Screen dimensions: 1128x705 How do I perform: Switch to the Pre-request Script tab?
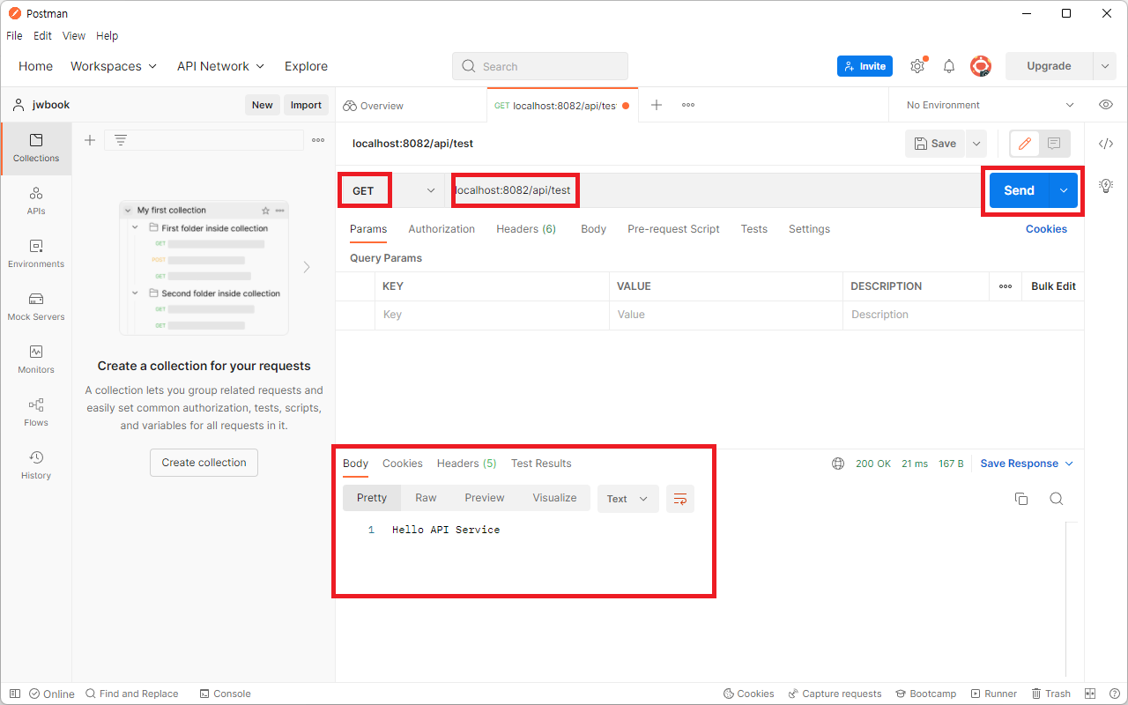click(673, 229)
